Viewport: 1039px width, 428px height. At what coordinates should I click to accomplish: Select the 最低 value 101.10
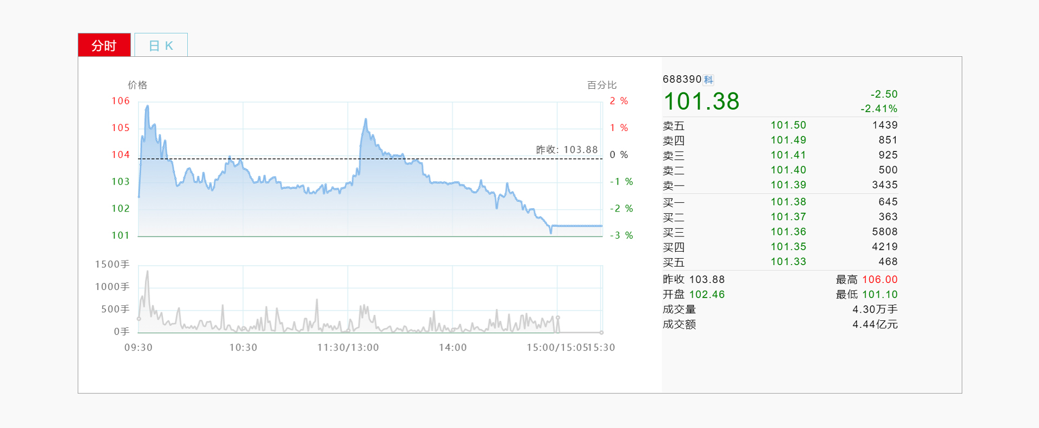(x=880, y=295)
